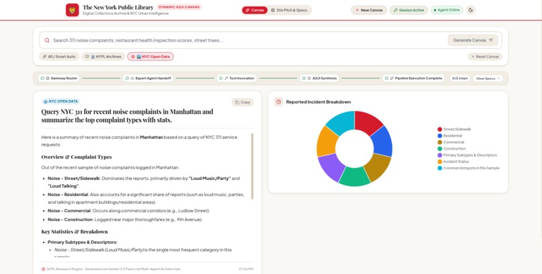Click the Key Statistics & Breakdown heading
Viewport: 542px width, 274px height.
click(x=75, y=232)
